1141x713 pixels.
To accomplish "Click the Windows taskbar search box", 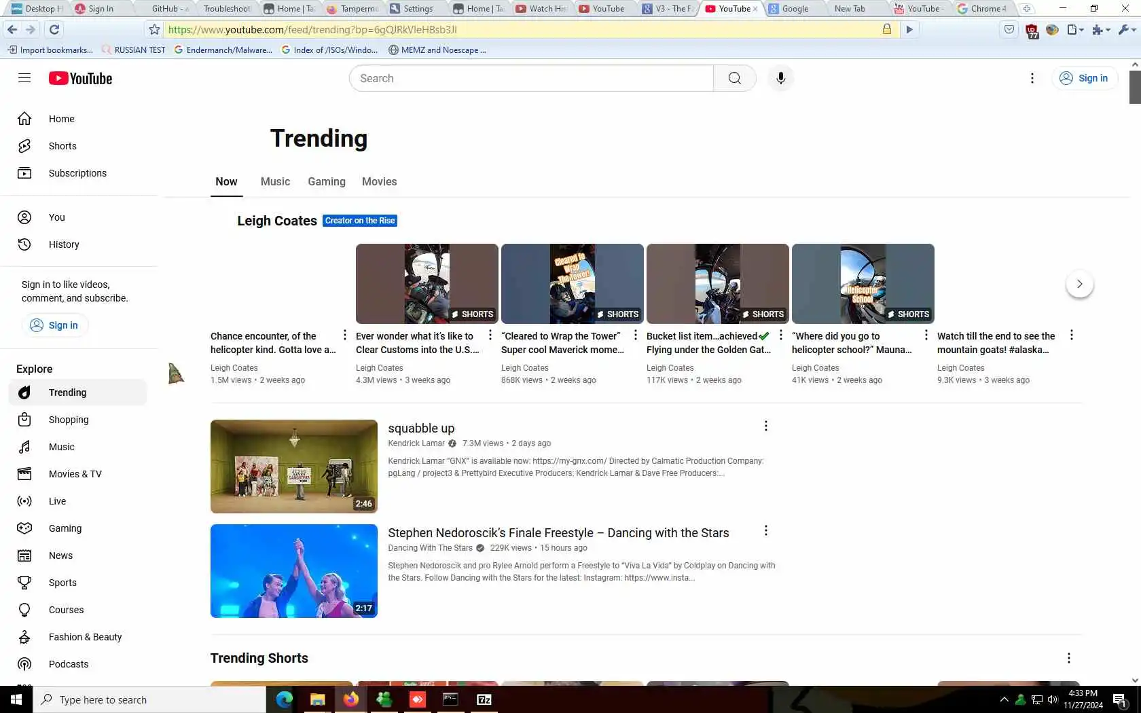I will [x=149, y=699].
